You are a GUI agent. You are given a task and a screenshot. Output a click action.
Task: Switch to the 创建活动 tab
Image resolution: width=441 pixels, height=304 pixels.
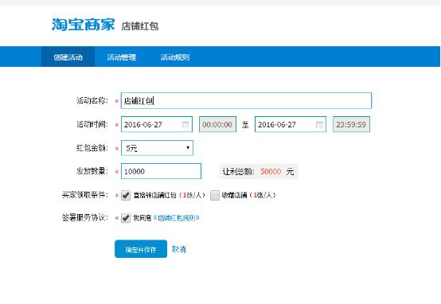pyautogui.click(x=68, y=57)
